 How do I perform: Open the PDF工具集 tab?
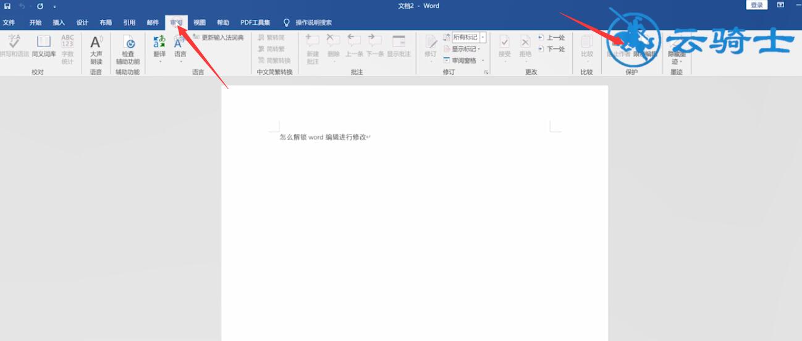255,23
